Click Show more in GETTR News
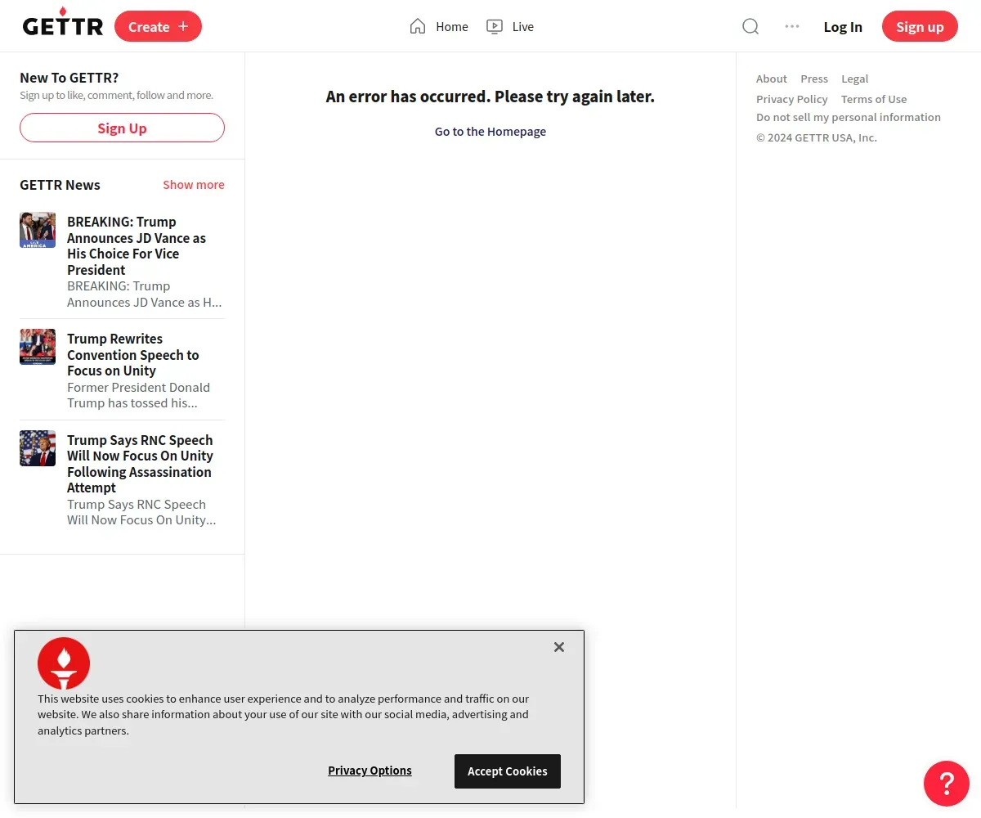 tap(194, 184)
